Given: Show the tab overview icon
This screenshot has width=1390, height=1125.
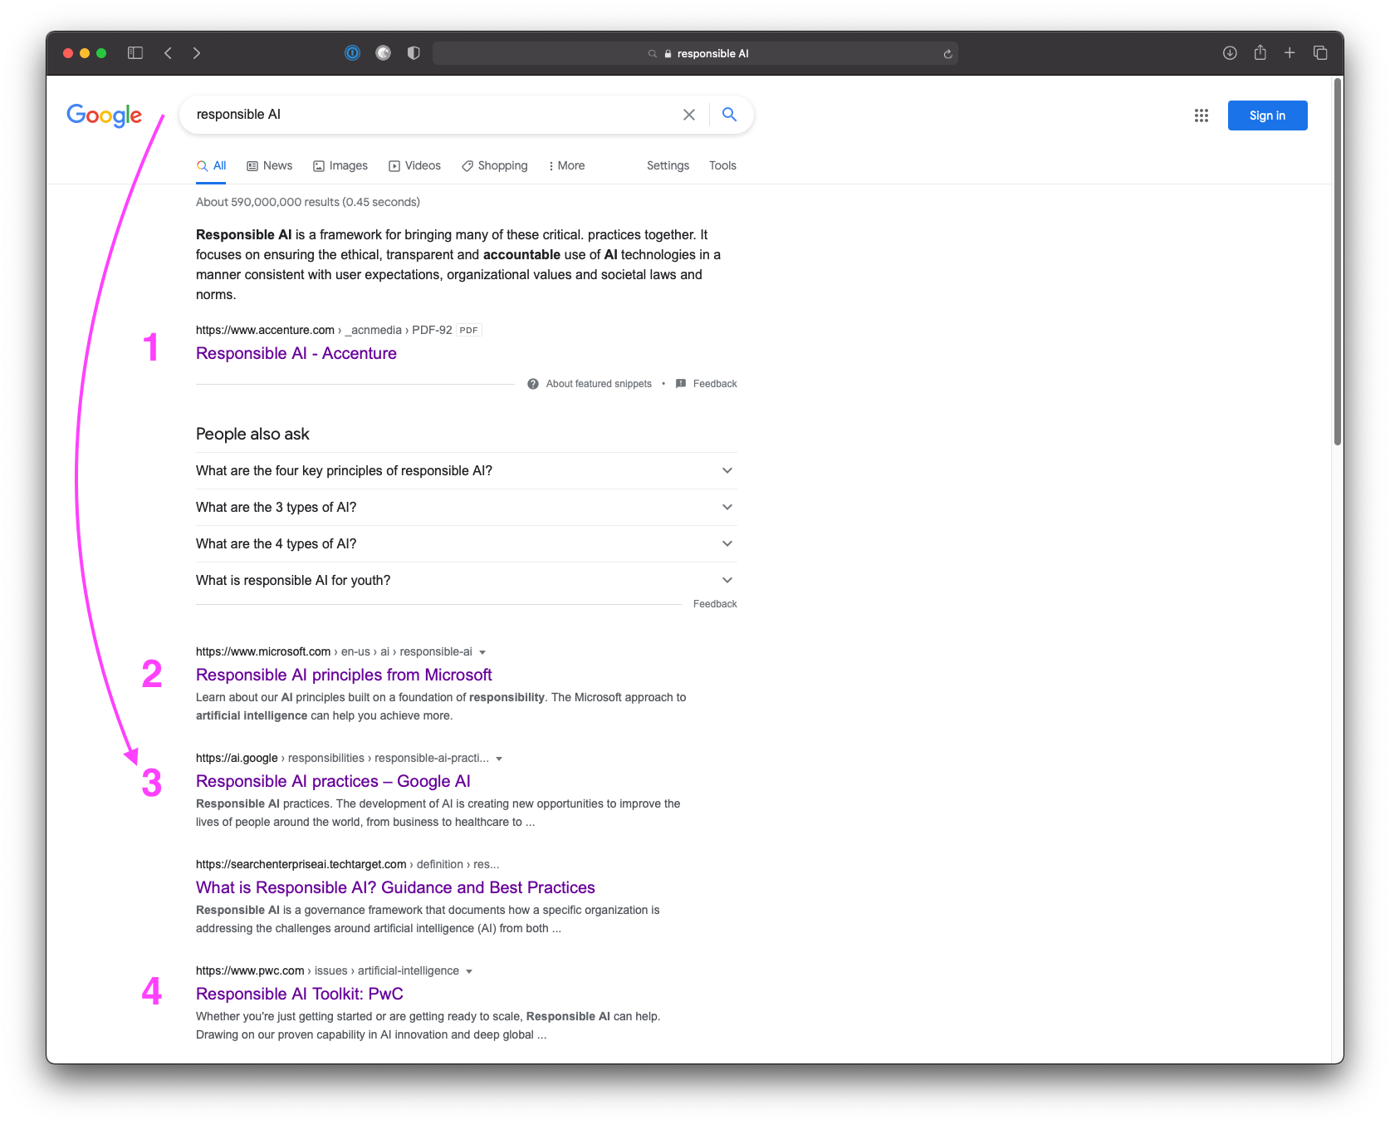Looking at the screenshot, I should 1320,53.
